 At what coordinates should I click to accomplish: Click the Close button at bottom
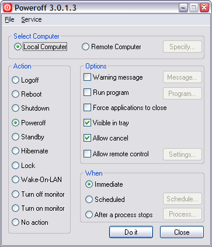(182, 232)
